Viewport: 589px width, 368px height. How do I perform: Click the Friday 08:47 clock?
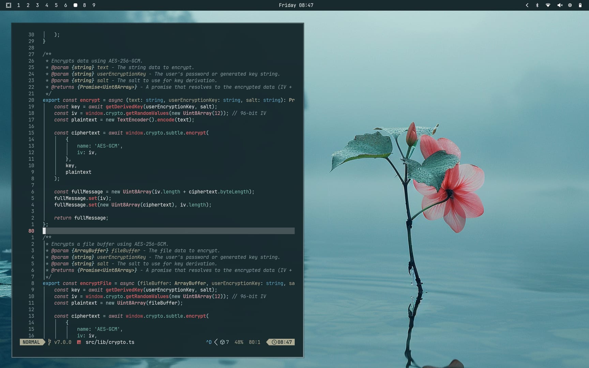pos(296,5)
